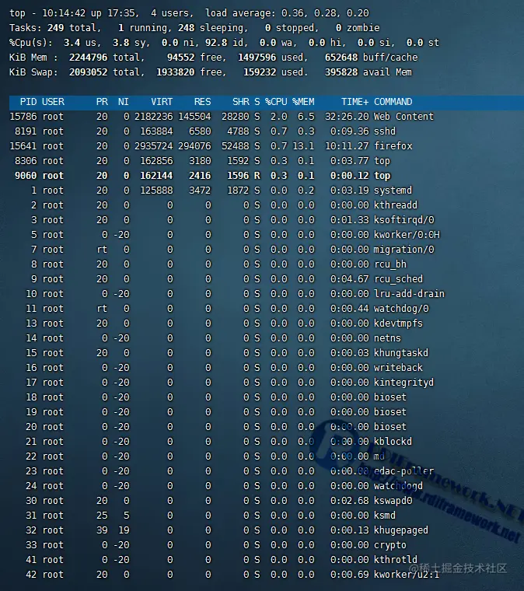
Task: Click TIME+ value 32:26.20
Action: 347,117
